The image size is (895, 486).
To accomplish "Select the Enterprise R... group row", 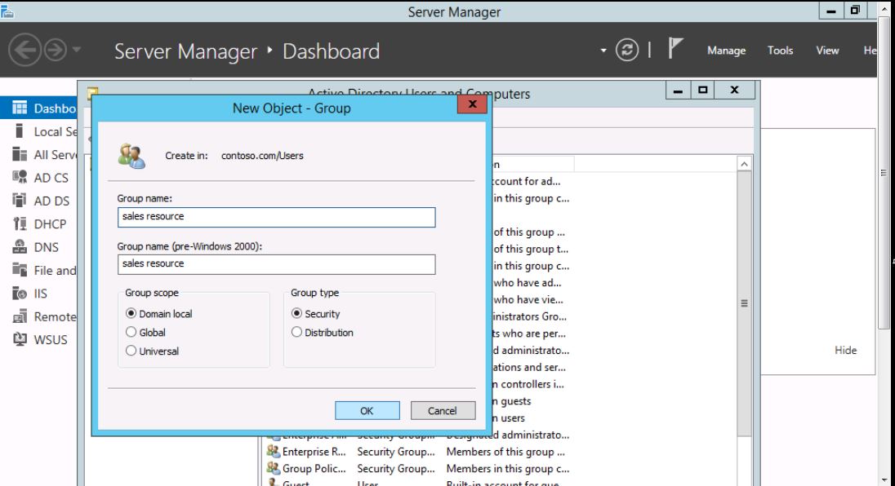I will click(x=418, y=452).
